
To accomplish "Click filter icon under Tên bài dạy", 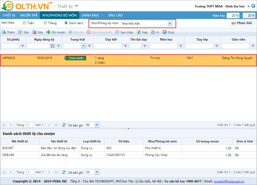I will 145,46.
